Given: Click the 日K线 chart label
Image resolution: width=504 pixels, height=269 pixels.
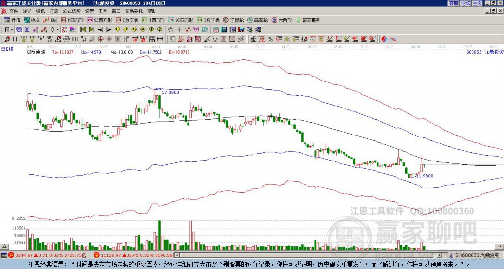Looking at the screenshot, I should point(7,49).
